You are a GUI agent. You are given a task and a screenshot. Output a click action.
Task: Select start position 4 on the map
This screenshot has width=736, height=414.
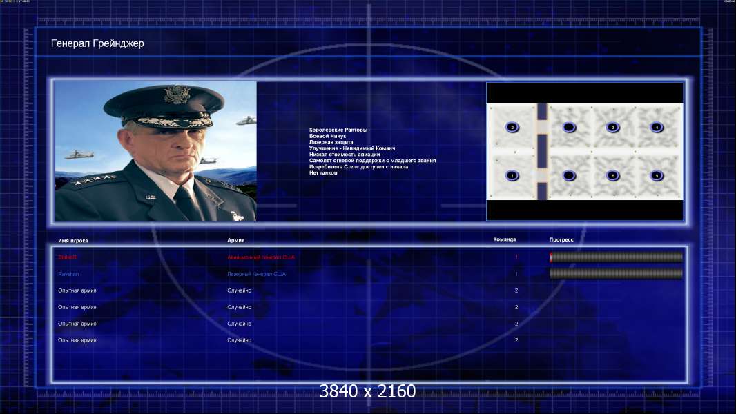[657, 127]
